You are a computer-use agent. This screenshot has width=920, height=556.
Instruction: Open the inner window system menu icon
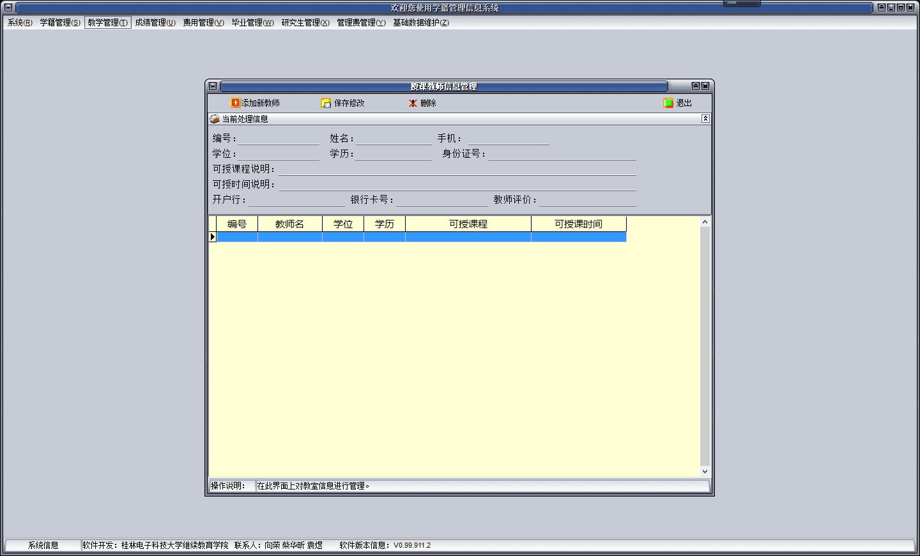tap(213, 86)
